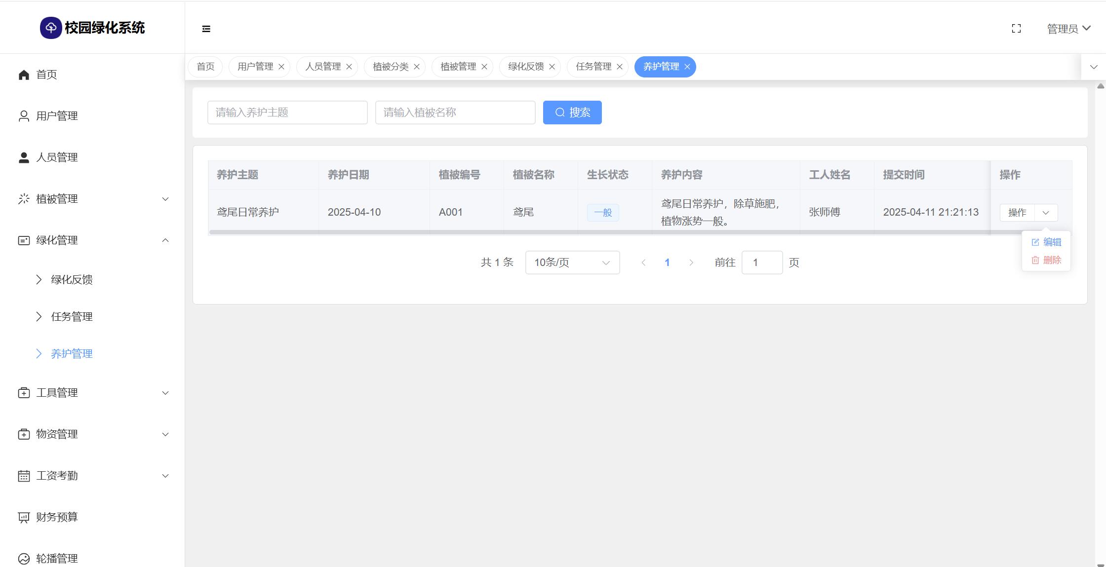Toggle fullscreen mode icon
This screenshot has width=1106, height=567.
point(1016,29)
